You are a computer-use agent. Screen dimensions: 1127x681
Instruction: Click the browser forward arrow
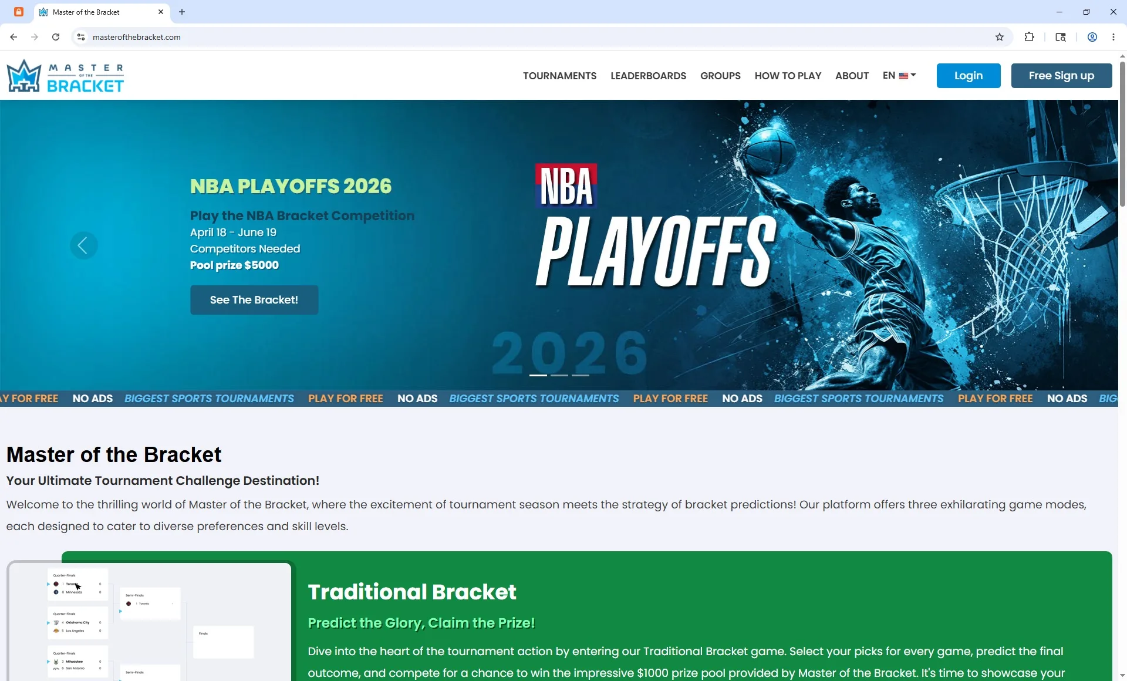pos(35,37)
